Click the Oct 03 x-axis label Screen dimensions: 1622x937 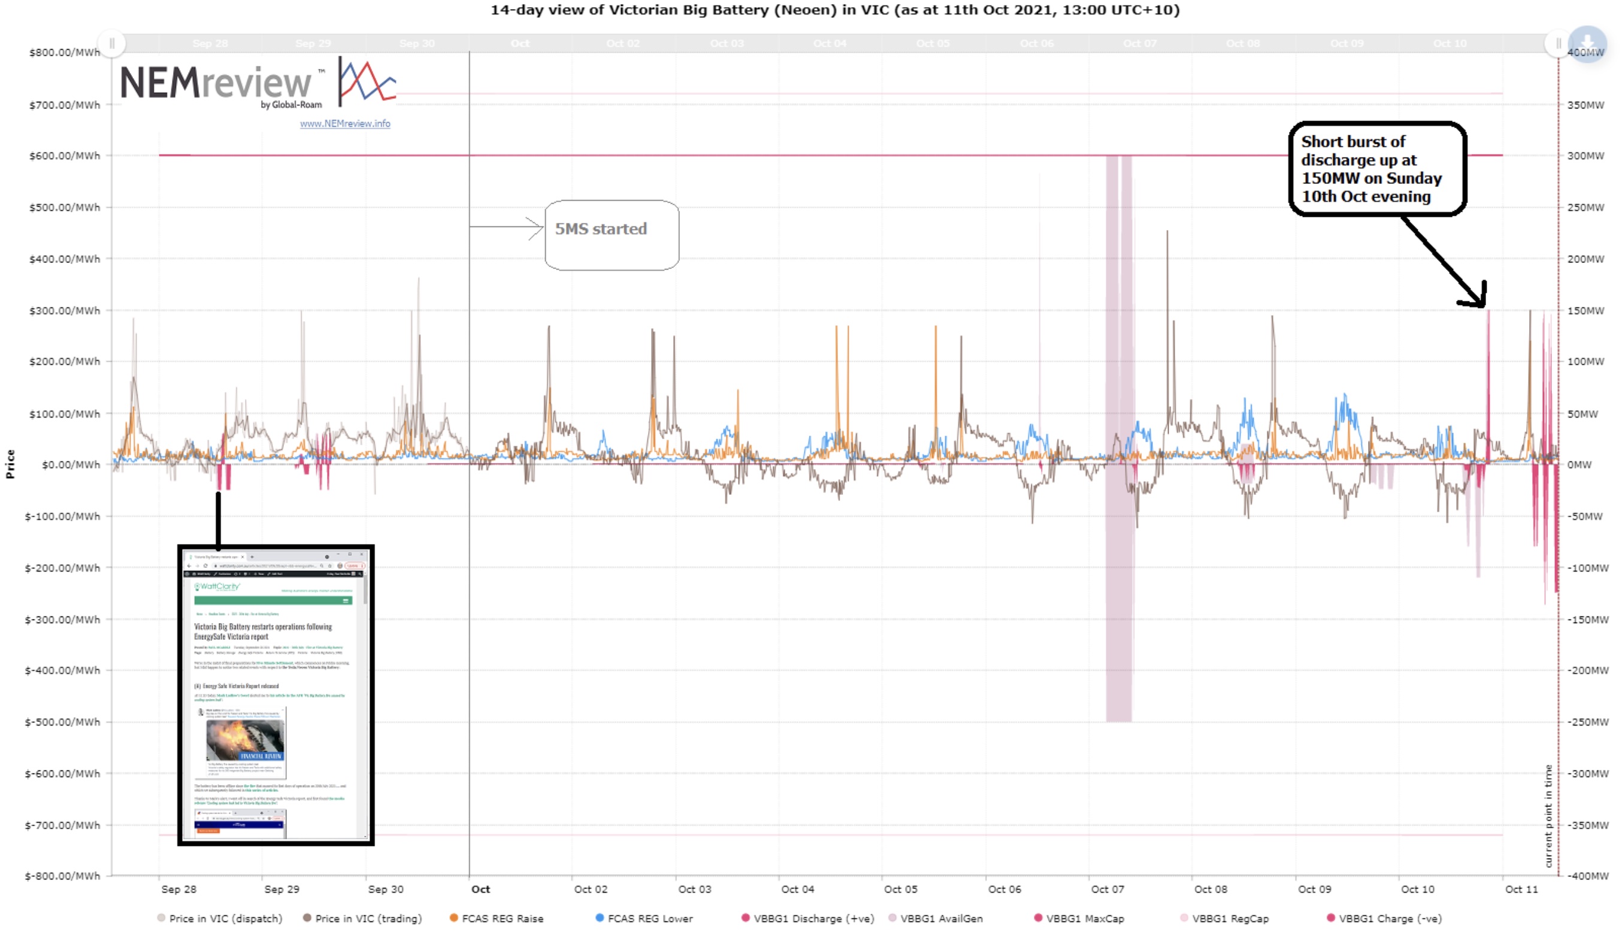pos(694,888)
